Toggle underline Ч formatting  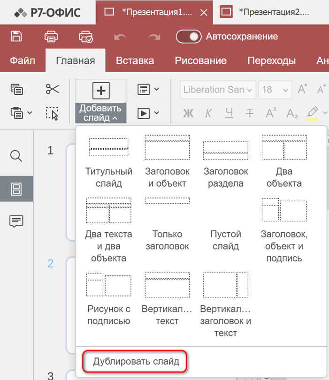(x=229, y=113)
